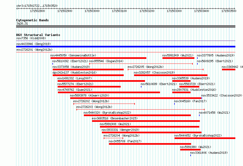Click the red bar under nsv3282057
243x166 pixels.
click(171, 75)
